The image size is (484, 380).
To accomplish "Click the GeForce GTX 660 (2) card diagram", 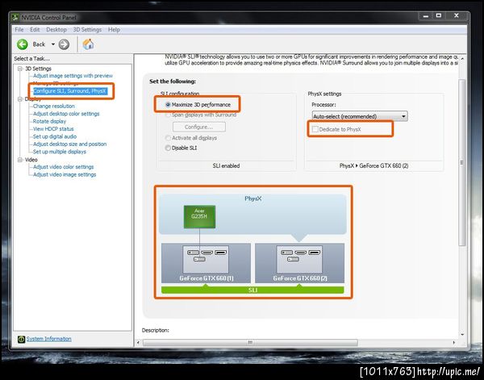I will coord(299,263).
